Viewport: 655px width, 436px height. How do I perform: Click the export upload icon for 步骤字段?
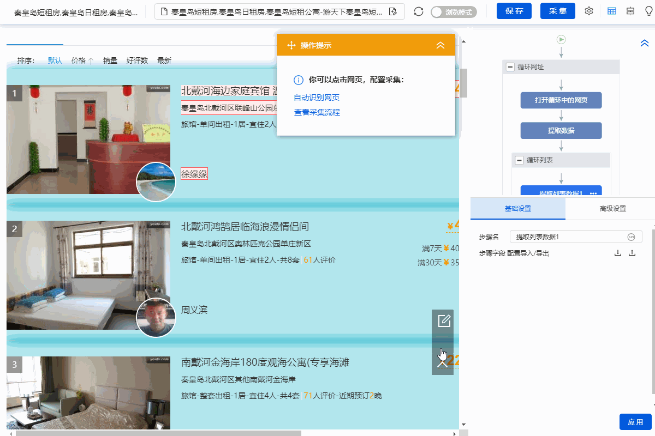632,253
